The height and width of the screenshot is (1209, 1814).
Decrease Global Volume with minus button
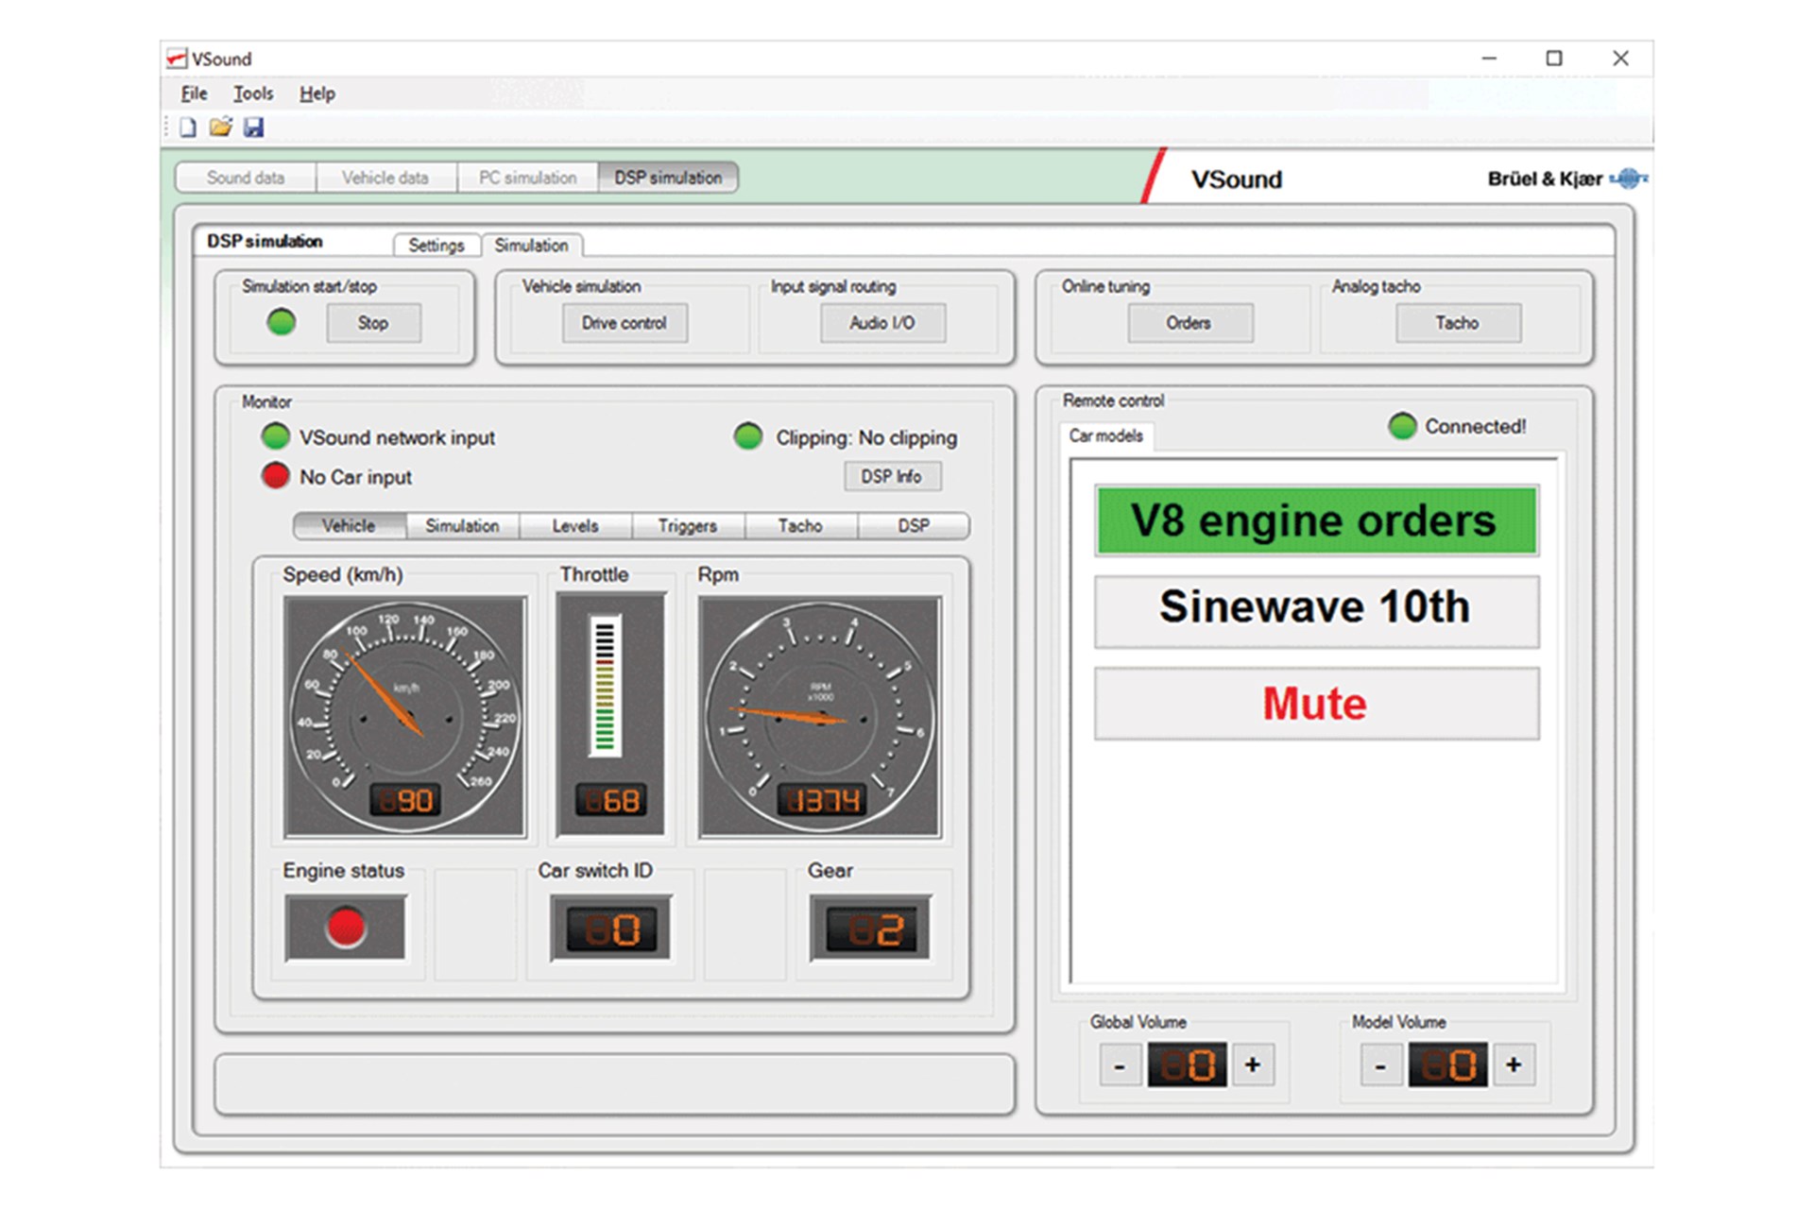tap(1120, 1065)
